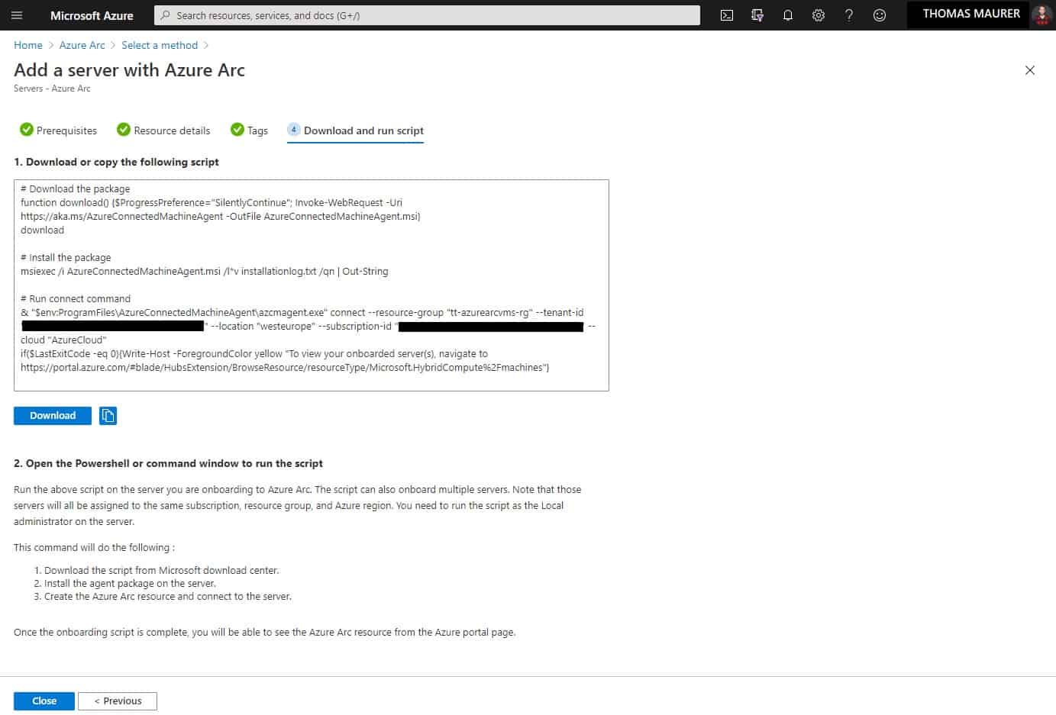Click the Close button at the bottom
Viewport: 1056px width, 715px height.
[x=44, y=701]
